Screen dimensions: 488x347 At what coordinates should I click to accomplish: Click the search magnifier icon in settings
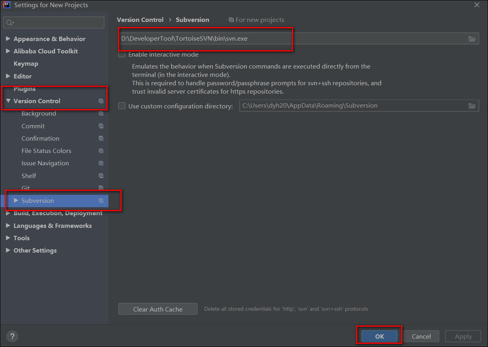click(x=10, y=23)
